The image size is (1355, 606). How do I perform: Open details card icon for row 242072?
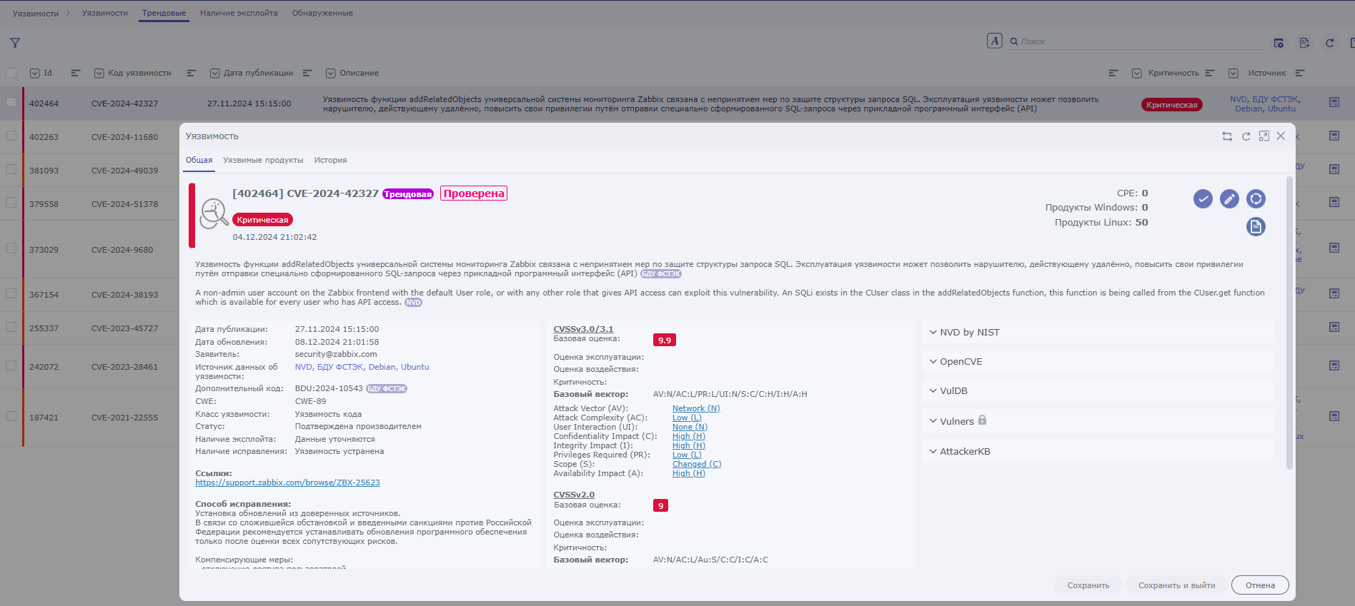(1334, 365)
